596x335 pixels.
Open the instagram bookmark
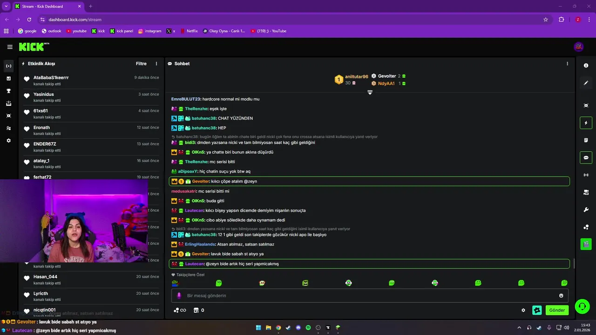pyautogui.click(x=149, y=31)
